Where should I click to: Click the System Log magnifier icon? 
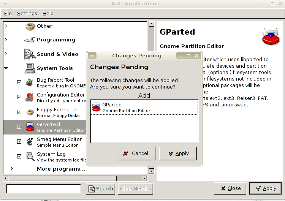point(30,157)
